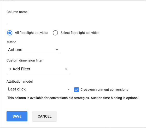Click the bid strategies availability note

(x=73, y=98)
